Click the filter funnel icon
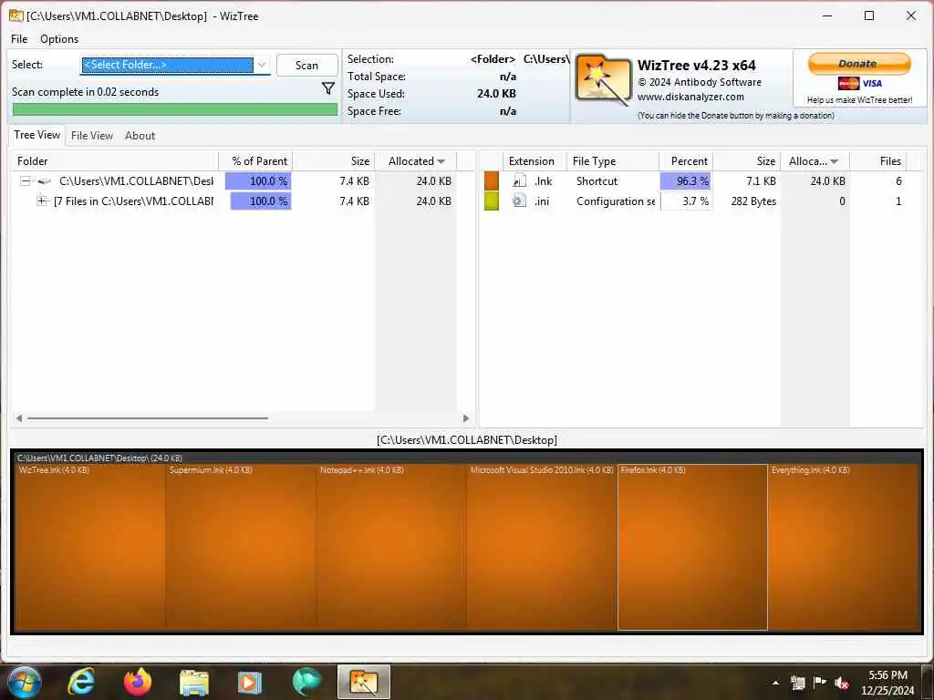Image resolution: width=934 pixels, height=700 pixels. 328,88
